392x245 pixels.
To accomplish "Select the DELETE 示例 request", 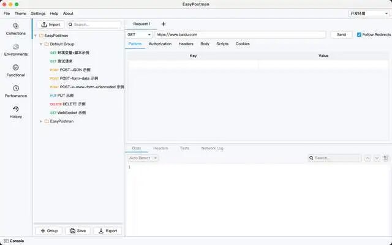I will click(68, 104).
